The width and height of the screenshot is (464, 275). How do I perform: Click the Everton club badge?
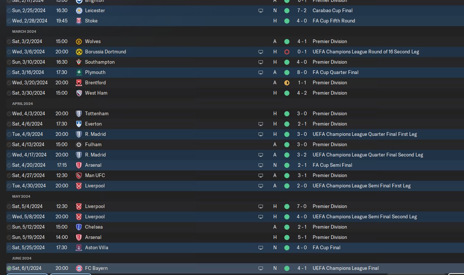78,124
